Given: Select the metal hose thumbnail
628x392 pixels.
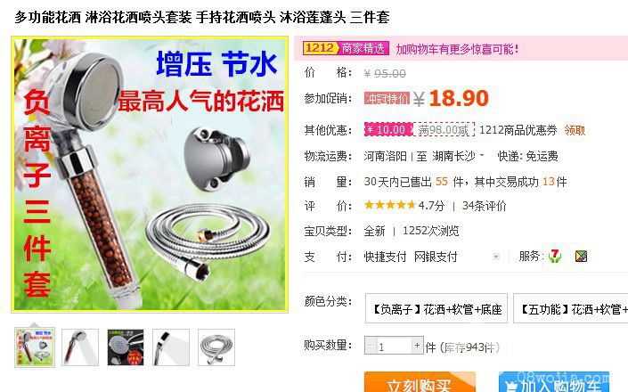Looking at the screenshot, I should tap(216, 347).
